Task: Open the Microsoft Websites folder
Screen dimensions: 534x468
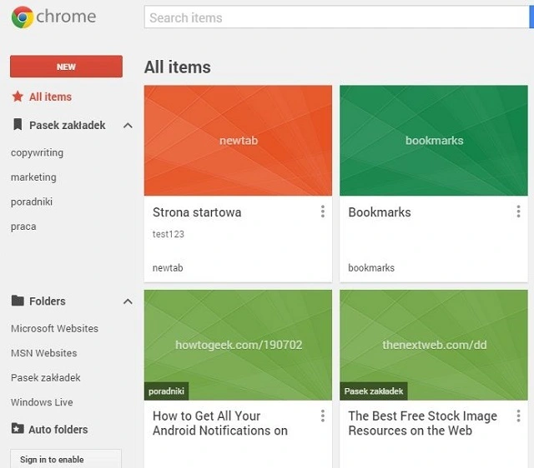Action: click(54, 329)
